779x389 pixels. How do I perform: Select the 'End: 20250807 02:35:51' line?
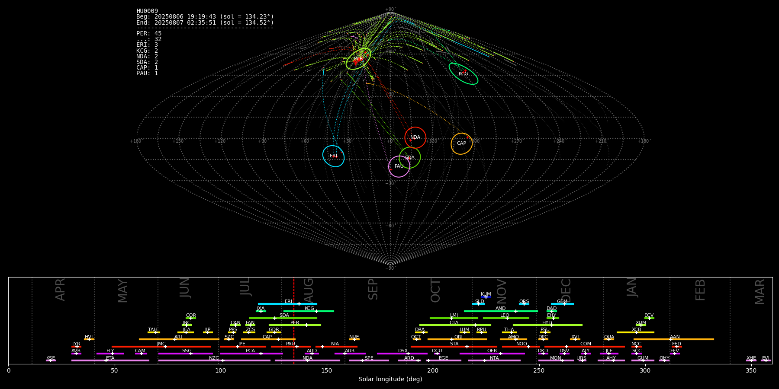click(x=205, y=22)
